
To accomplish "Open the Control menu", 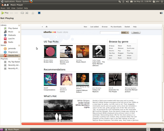I will point(20,8).
